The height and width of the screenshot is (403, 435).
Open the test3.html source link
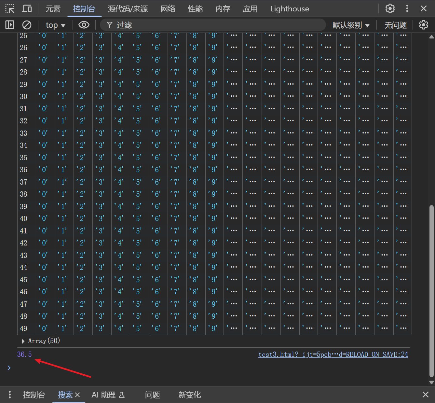click(x=333, y=354)
